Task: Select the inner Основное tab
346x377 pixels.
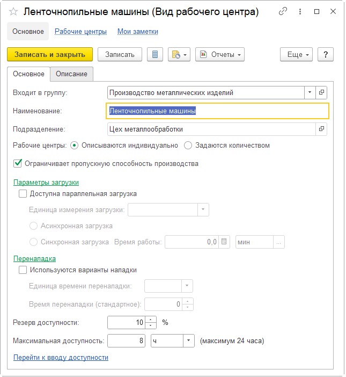Action: tap(28, 74)
